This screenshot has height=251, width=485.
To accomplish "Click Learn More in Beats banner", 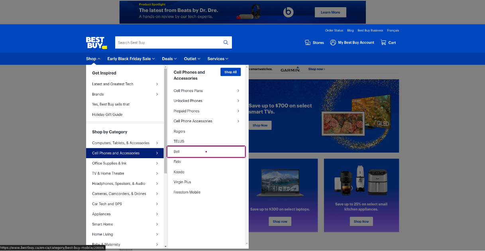I will [x=330, y=12].
